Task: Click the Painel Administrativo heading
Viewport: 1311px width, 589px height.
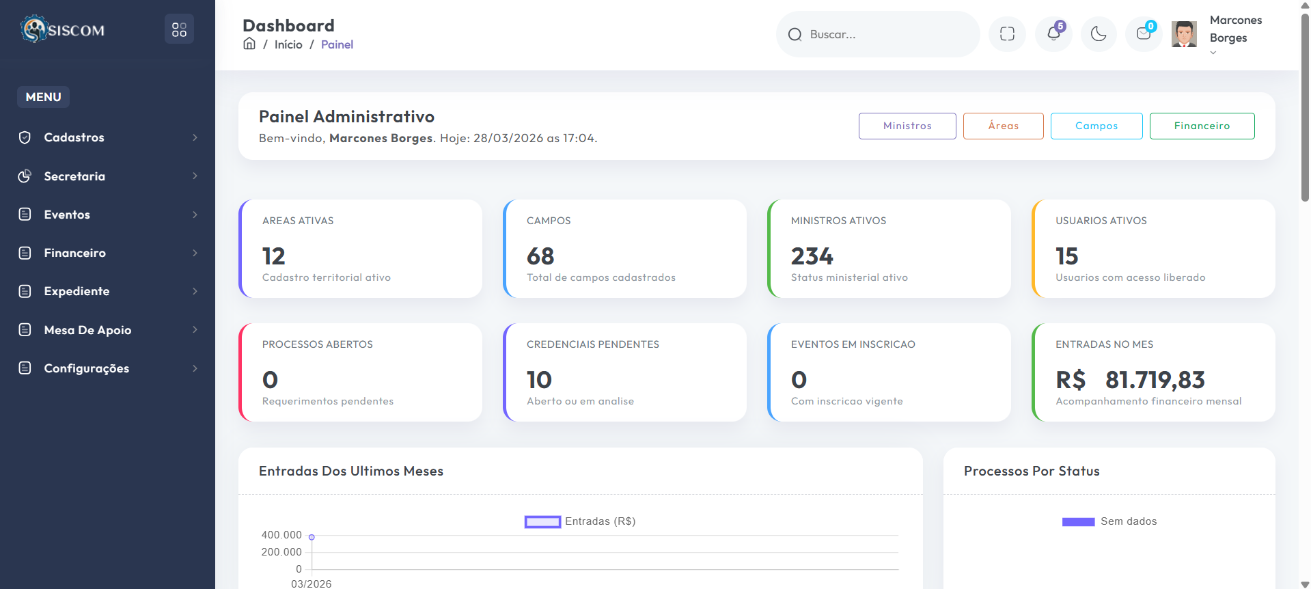Action: tap(346, 117)
